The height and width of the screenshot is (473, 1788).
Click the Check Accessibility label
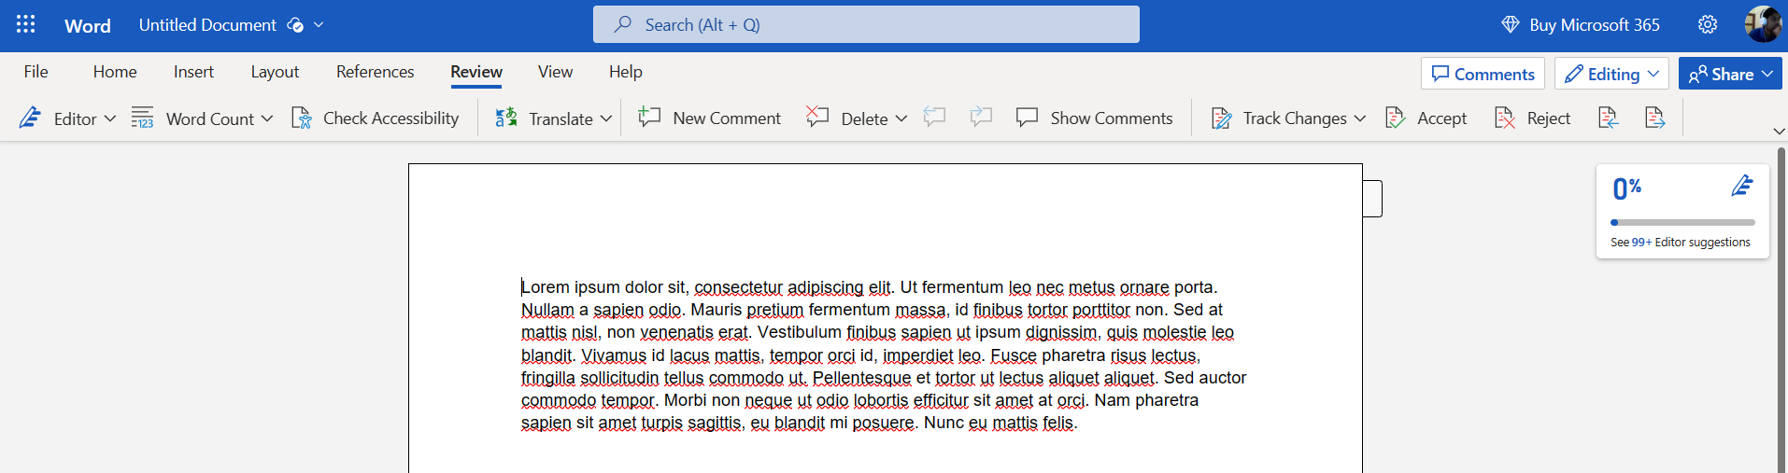(x=390, y=118)
